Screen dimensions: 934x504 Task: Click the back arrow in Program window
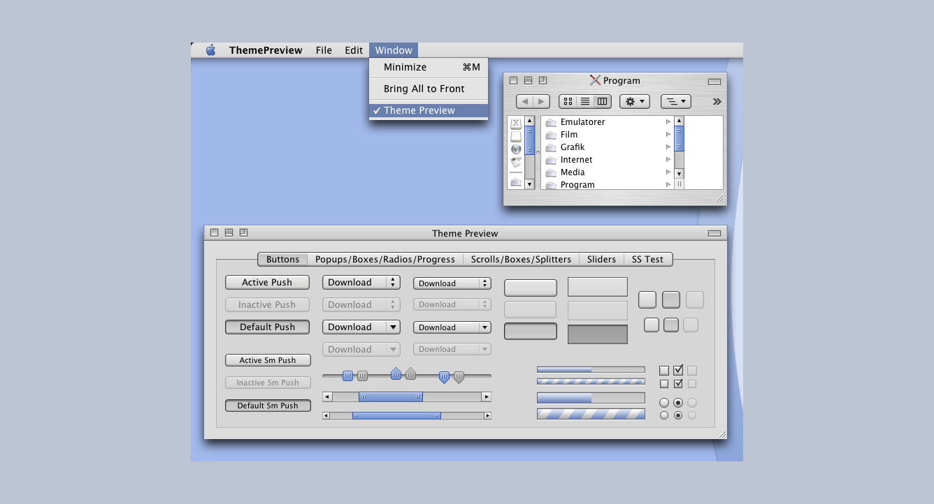point(524,101)
